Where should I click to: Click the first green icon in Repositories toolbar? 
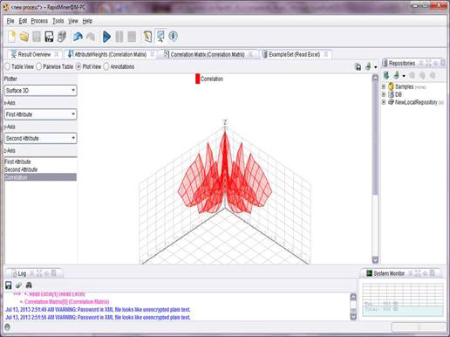(x=386, y=75)
